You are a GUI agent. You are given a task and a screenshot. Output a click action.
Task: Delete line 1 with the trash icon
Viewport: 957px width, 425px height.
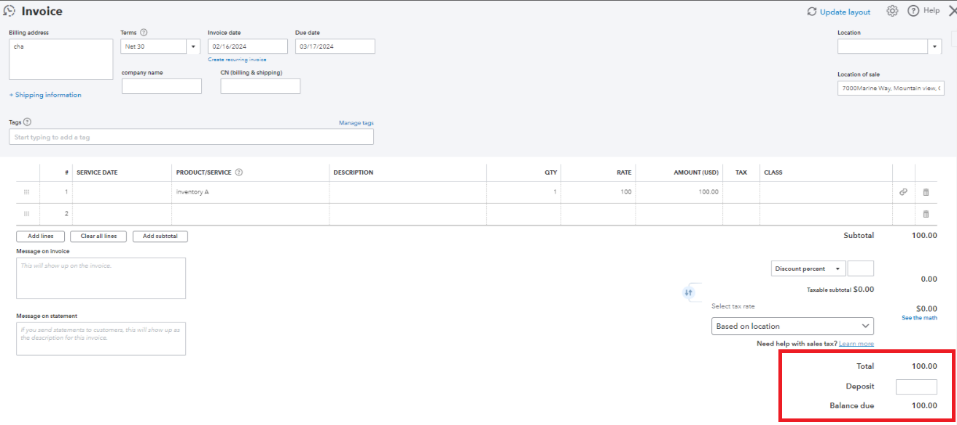(x=926, y=192)
